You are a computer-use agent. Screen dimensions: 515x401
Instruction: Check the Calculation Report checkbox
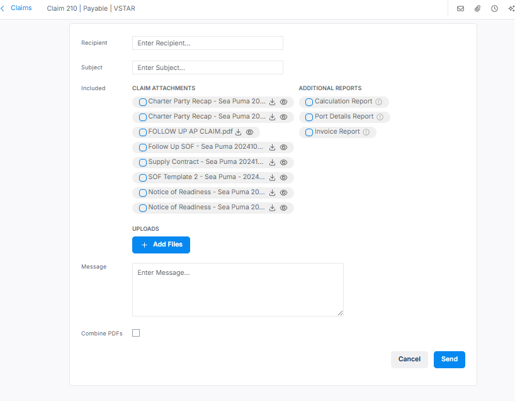[308, 102]
